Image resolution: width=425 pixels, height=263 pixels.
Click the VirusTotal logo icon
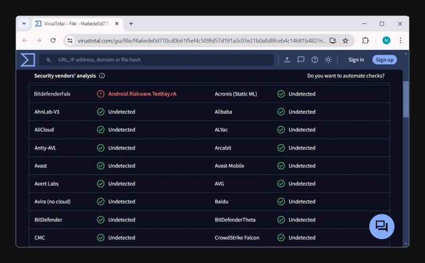point(28,60)
